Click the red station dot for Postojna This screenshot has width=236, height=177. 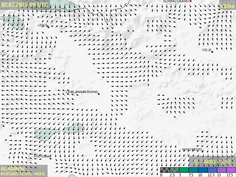click(51, 159)
